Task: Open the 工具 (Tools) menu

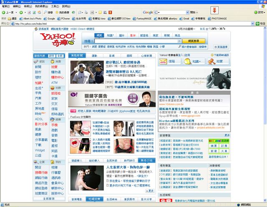Action: coord(55,6)
